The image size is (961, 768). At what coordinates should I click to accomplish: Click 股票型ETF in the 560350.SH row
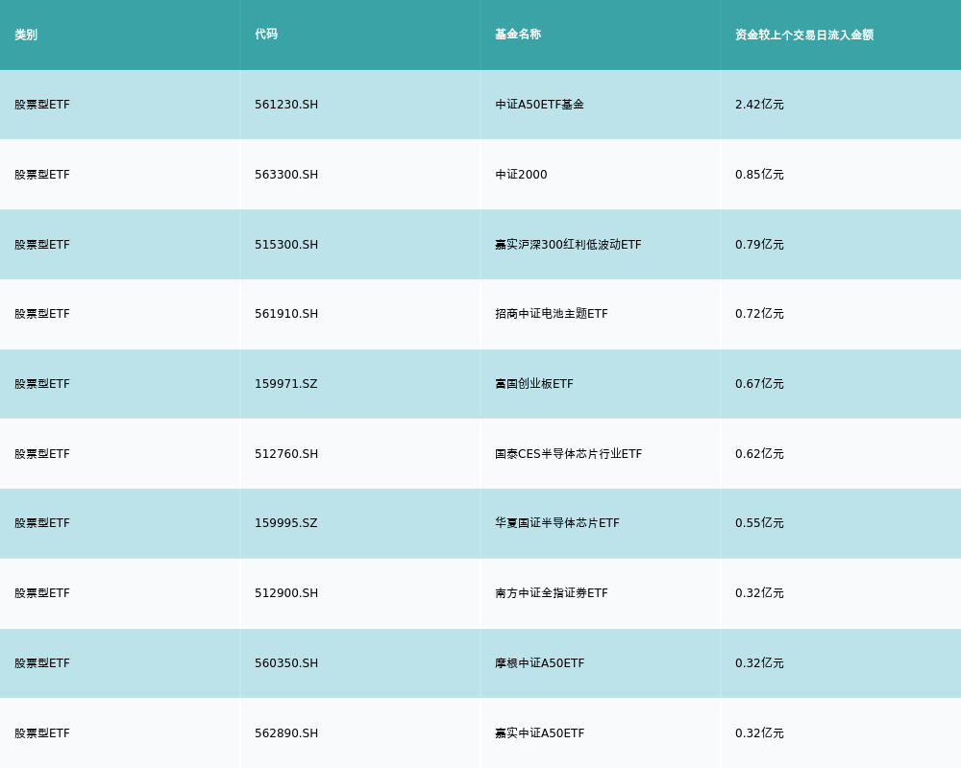[42, 663]
